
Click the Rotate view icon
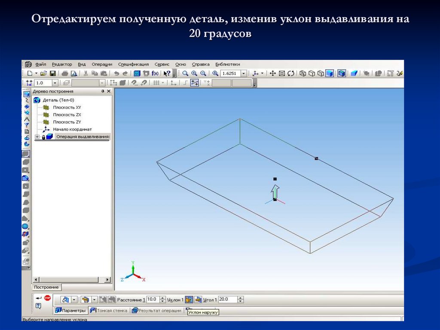pos(291,74)
